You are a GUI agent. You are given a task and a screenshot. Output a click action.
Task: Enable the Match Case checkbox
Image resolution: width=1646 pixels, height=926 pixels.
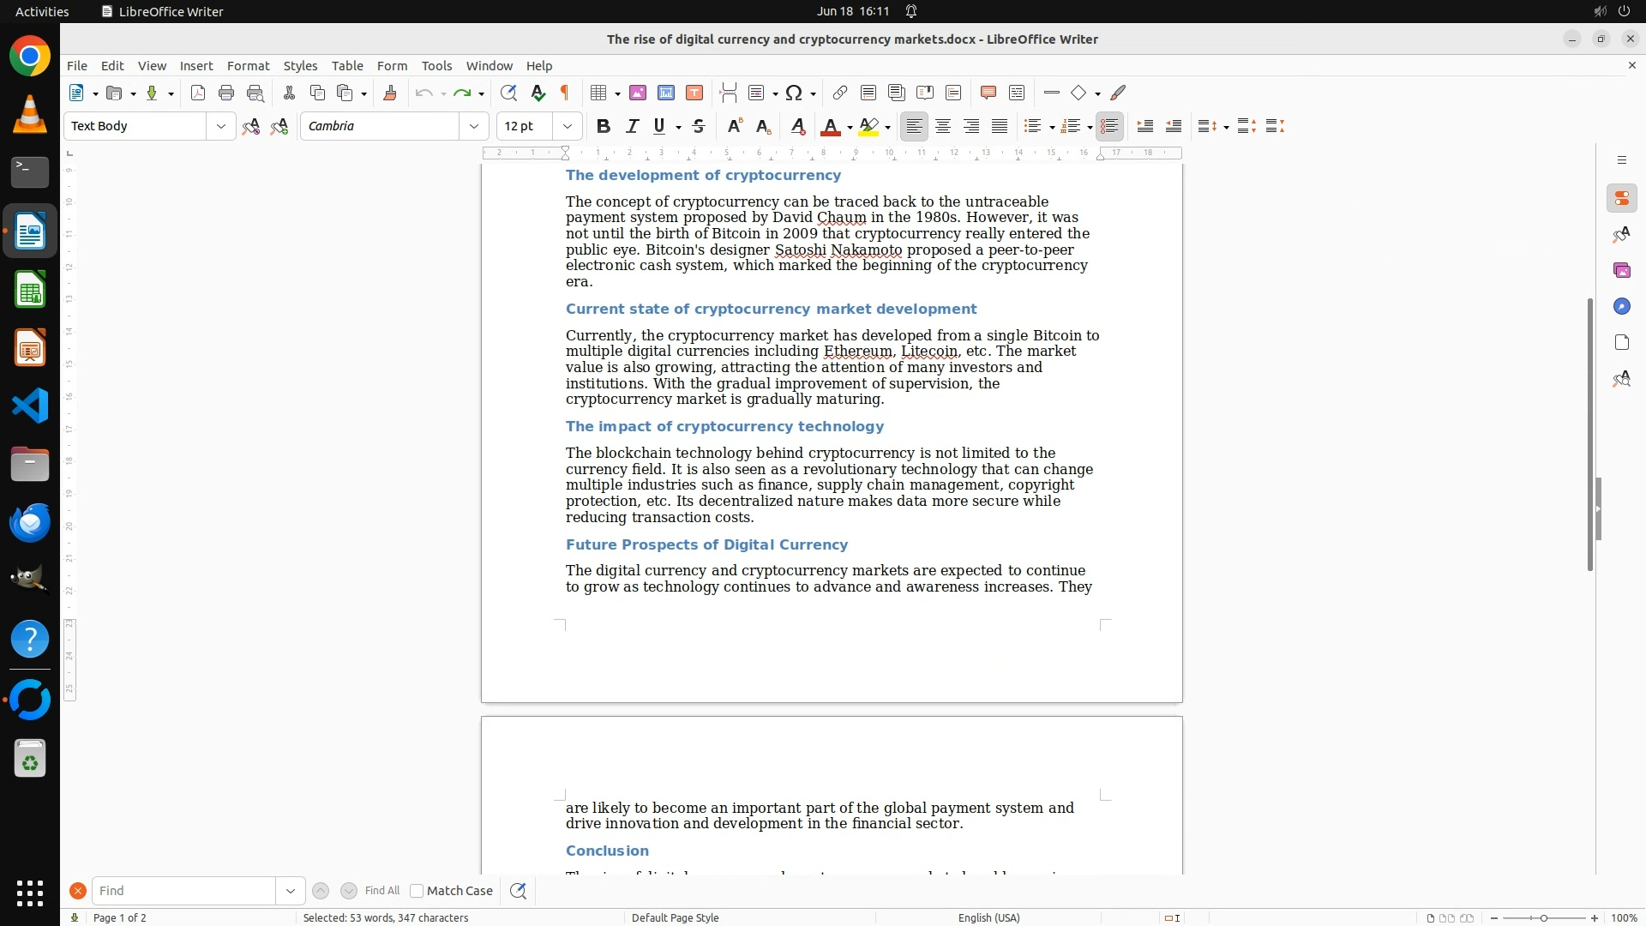(417, 891)
